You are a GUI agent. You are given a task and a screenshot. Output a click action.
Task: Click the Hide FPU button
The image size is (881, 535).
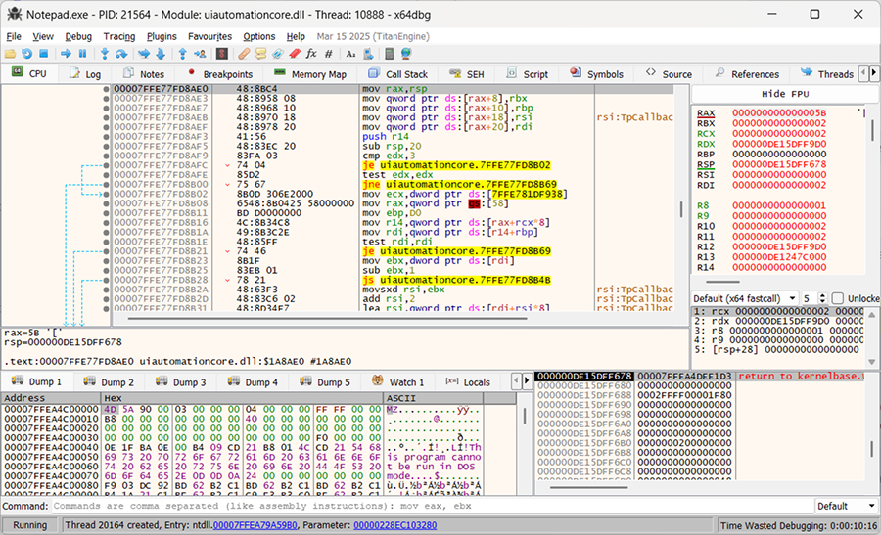[x=784, y=94]
